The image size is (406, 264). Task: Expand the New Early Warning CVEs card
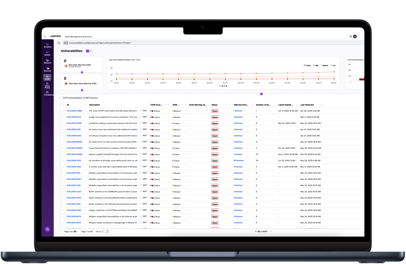82,73
